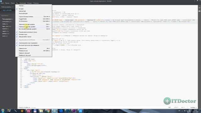Screen dimensions: 201x113
Task: Open AIMP triangle icon in taskbar
Action: click(x=22, y=111)
